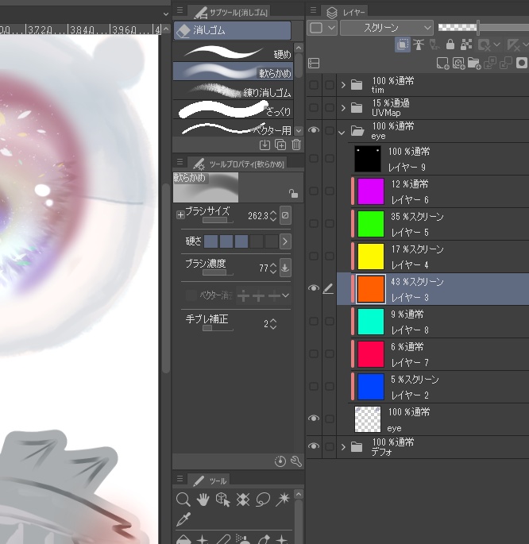529x544 pixels.
Task: Click the layer opacity slider
Action: 484,28
